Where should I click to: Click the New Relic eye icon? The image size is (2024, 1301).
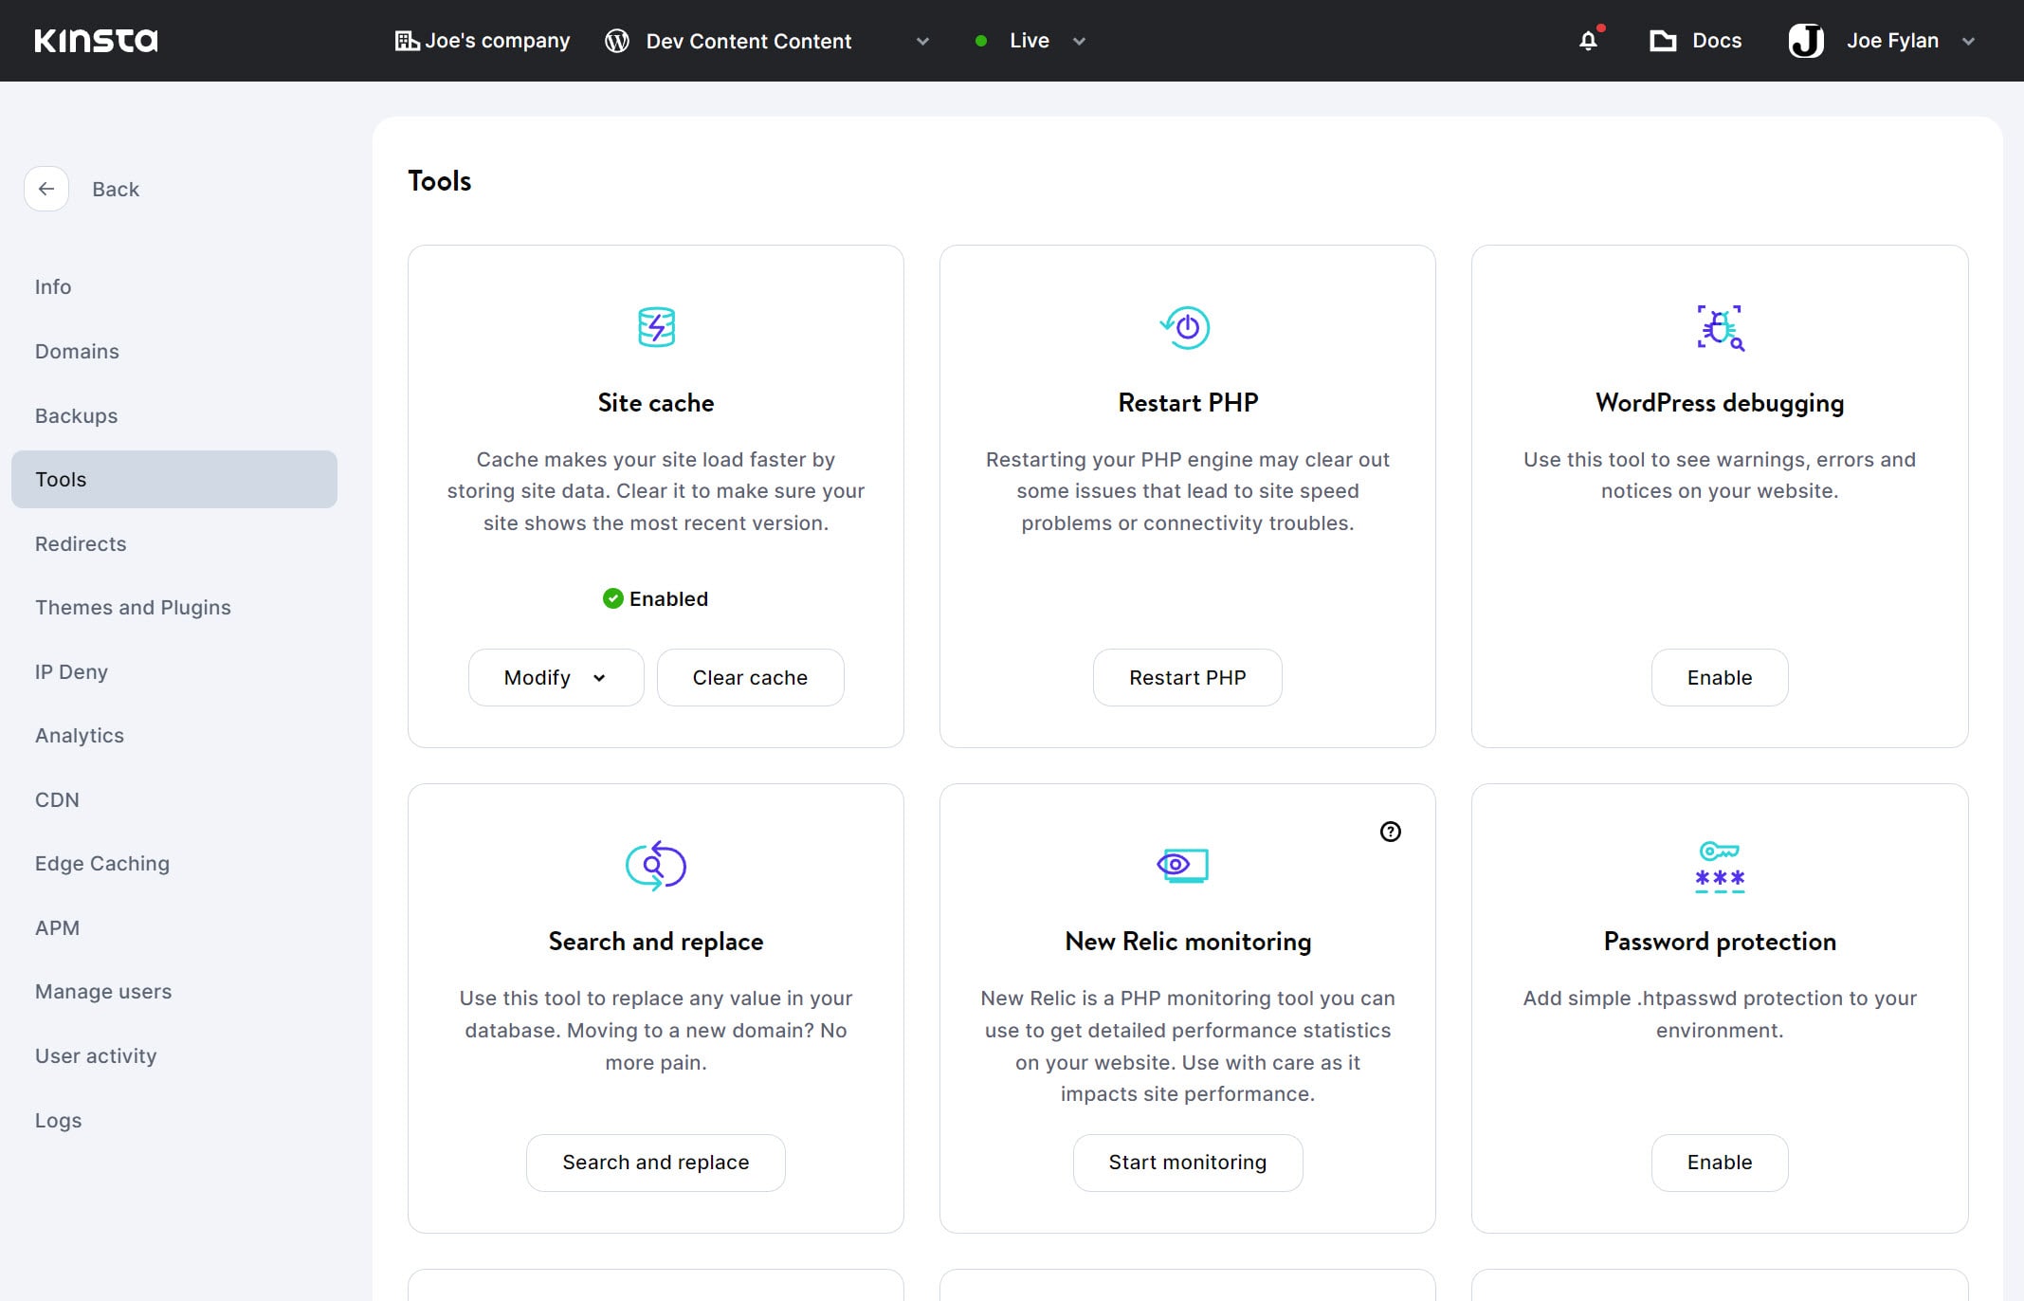[1183, 865]
